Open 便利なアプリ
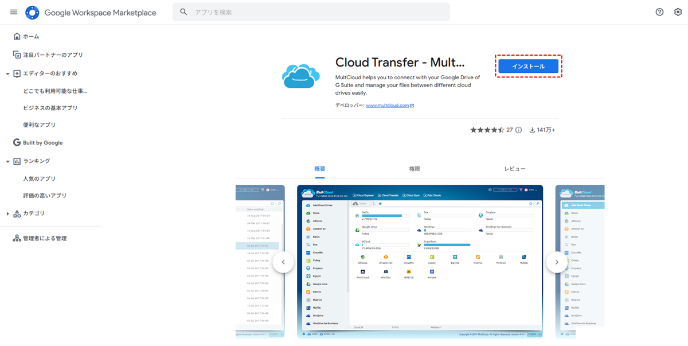The height and width of the screenshot is (346, 688). click(x=39, y=125)
